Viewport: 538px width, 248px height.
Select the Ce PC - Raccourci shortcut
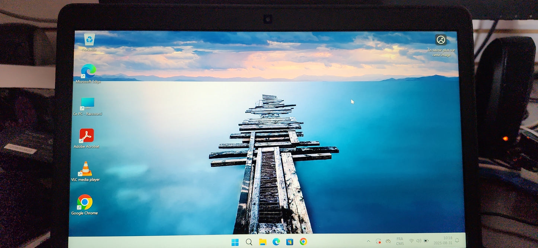pos(87,104)
